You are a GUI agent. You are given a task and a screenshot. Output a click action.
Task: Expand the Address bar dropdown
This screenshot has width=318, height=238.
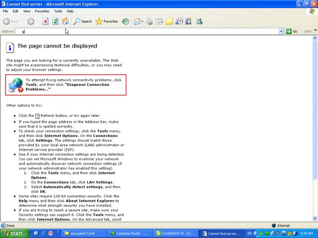click(281, 31)
